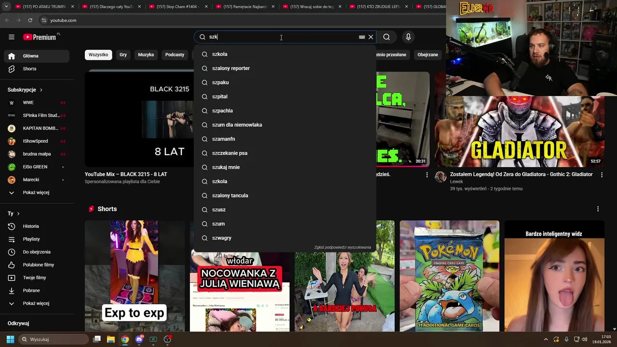Start voice search with the microphone
The image size is (617, 347).
pyautogui.click(x=408, y=37)
